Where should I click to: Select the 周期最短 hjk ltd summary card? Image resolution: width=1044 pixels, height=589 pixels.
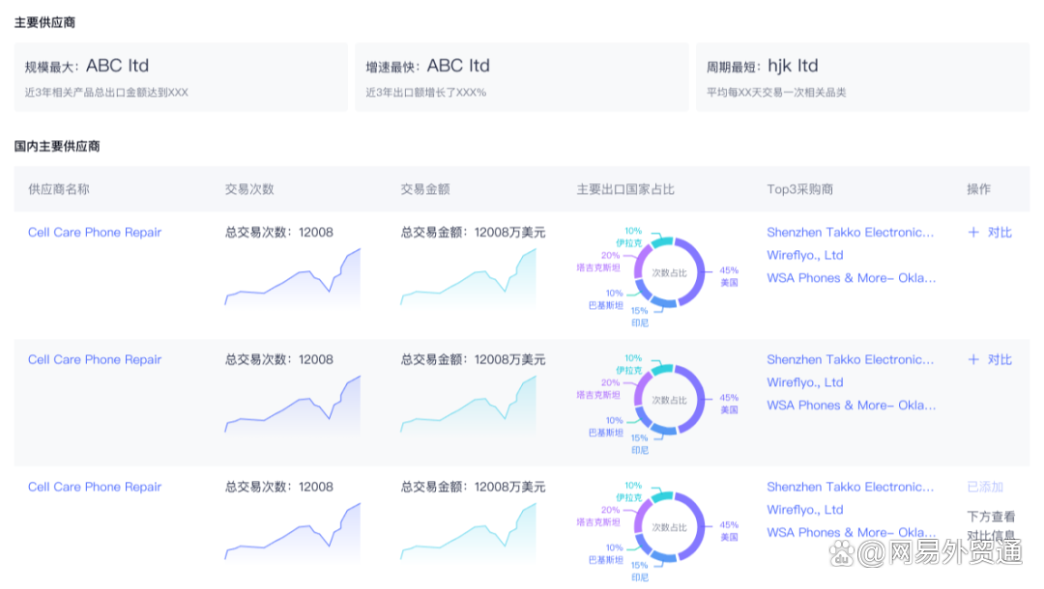pos(862,77)
